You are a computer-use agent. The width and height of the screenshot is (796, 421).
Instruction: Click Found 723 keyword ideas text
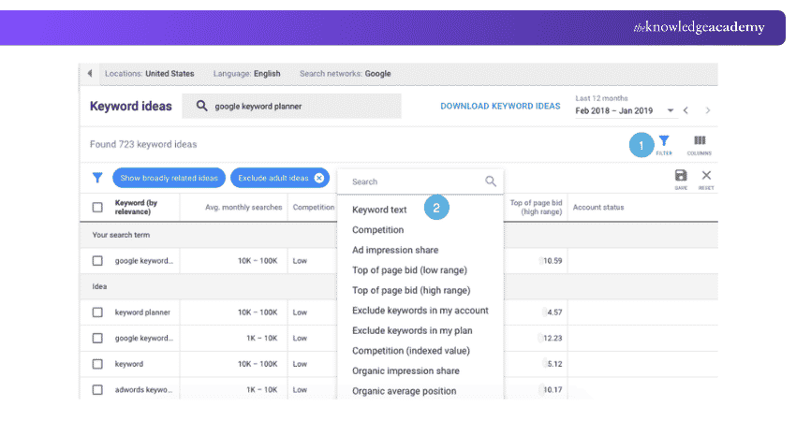point(143,144)
